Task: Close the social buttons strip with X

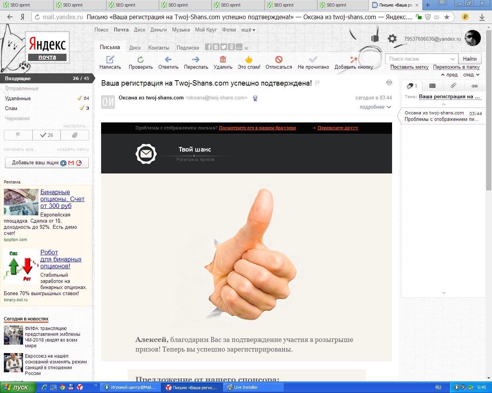Action: [246, 48]
